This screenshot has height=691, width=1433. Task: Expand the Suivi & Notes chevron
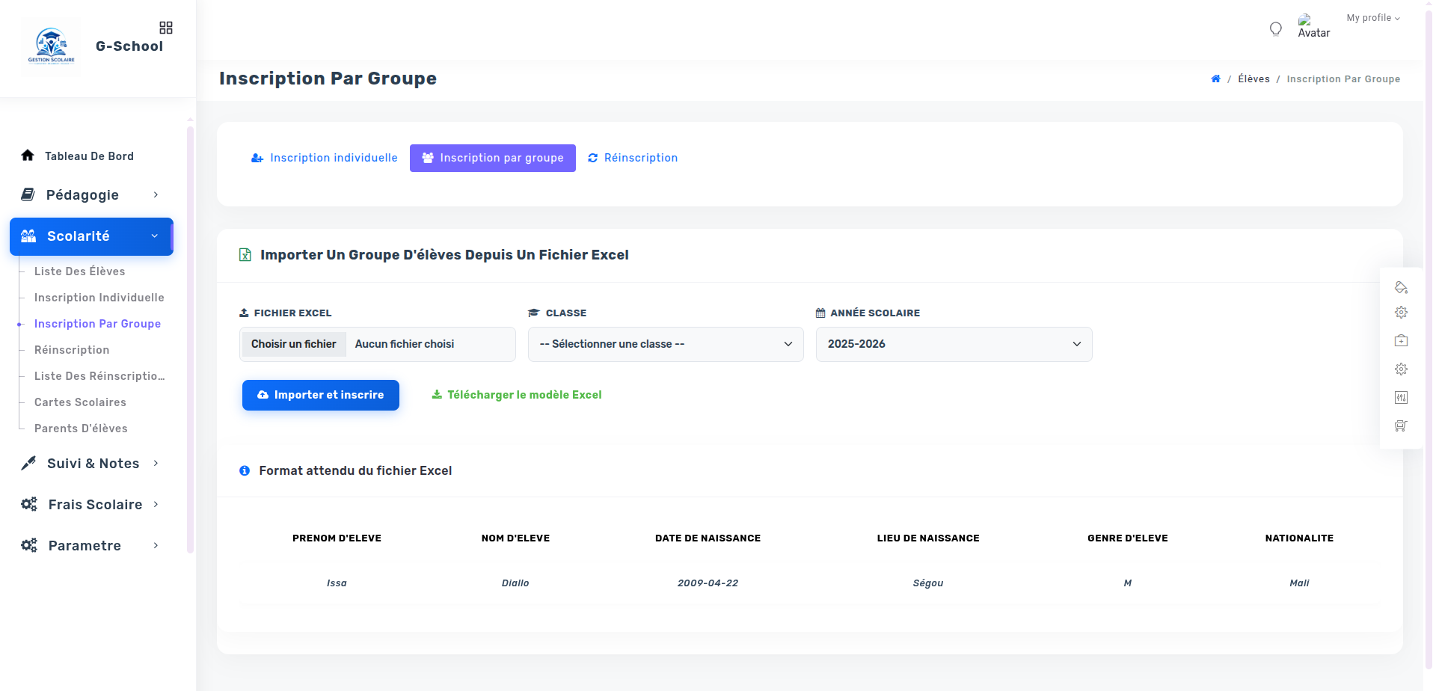pos(156,463)
